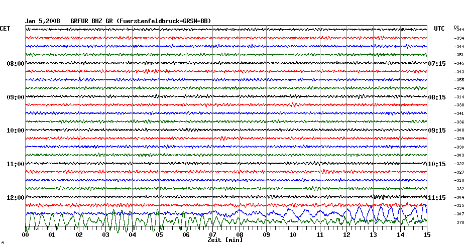
Task: Select the "12:00" CET time label
Action: pos(16,198)
